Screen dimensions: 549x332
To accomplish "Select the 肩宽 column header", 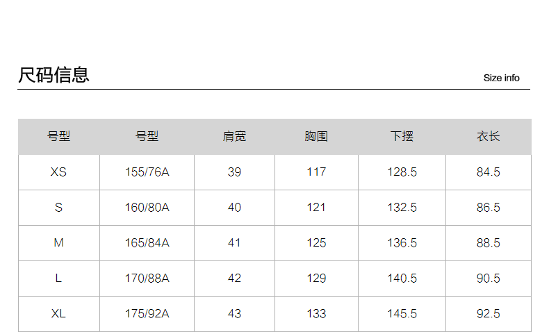I will click(234, 137).
